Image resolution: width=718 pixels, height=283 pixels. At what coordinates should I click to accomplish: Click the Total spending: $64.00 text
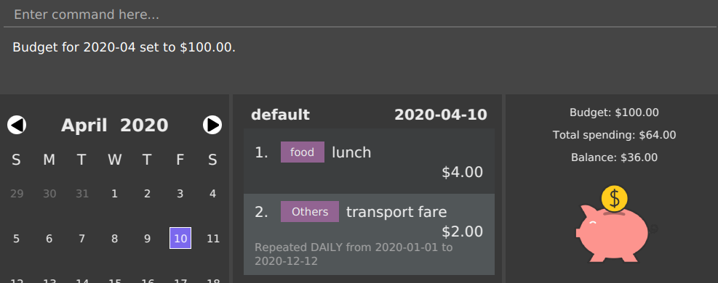point(614,135)
